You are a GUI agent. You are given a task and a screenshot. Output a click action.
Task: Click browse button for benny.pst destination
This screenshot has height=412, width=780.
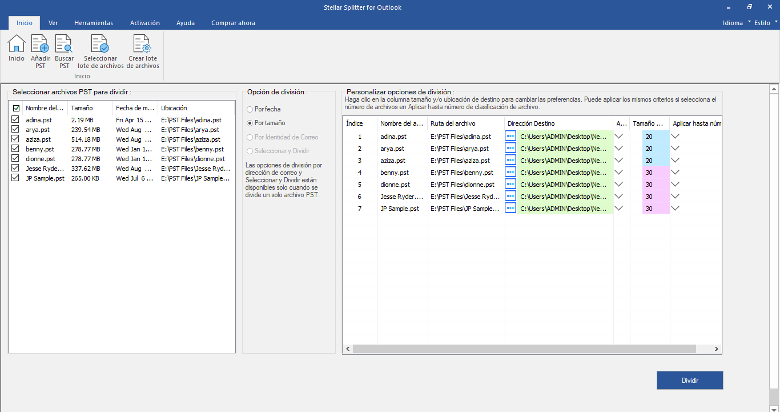(x=510, y=172)
